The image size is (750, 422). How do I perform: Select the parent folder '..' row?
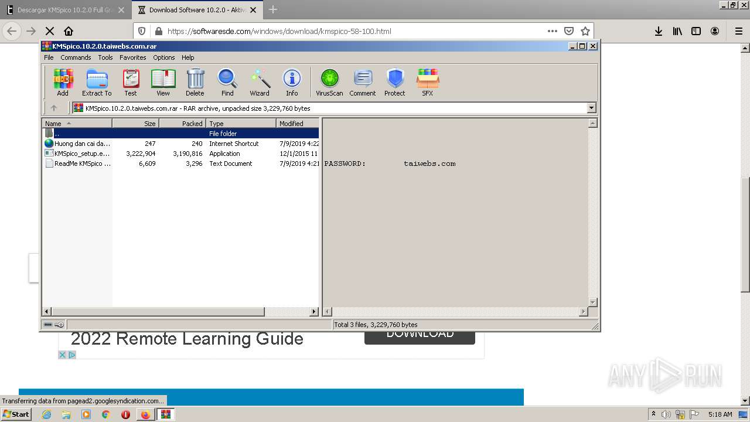pos(181,134)
